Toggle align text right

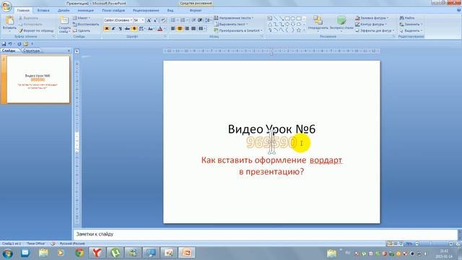pyautogui.click(x=187, y=29)
